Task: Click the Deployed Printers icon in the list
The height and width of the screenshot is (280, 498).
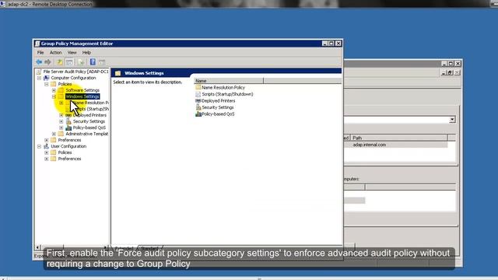Action: point(198,100)
